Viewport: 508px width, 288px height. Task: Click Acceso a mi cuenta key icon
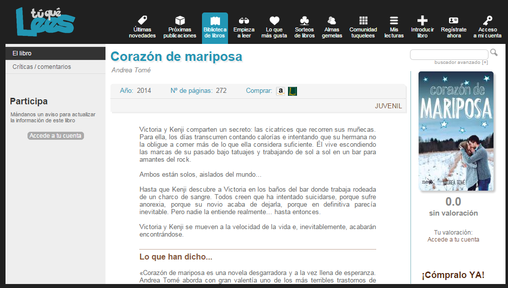(x=487, y=20)
